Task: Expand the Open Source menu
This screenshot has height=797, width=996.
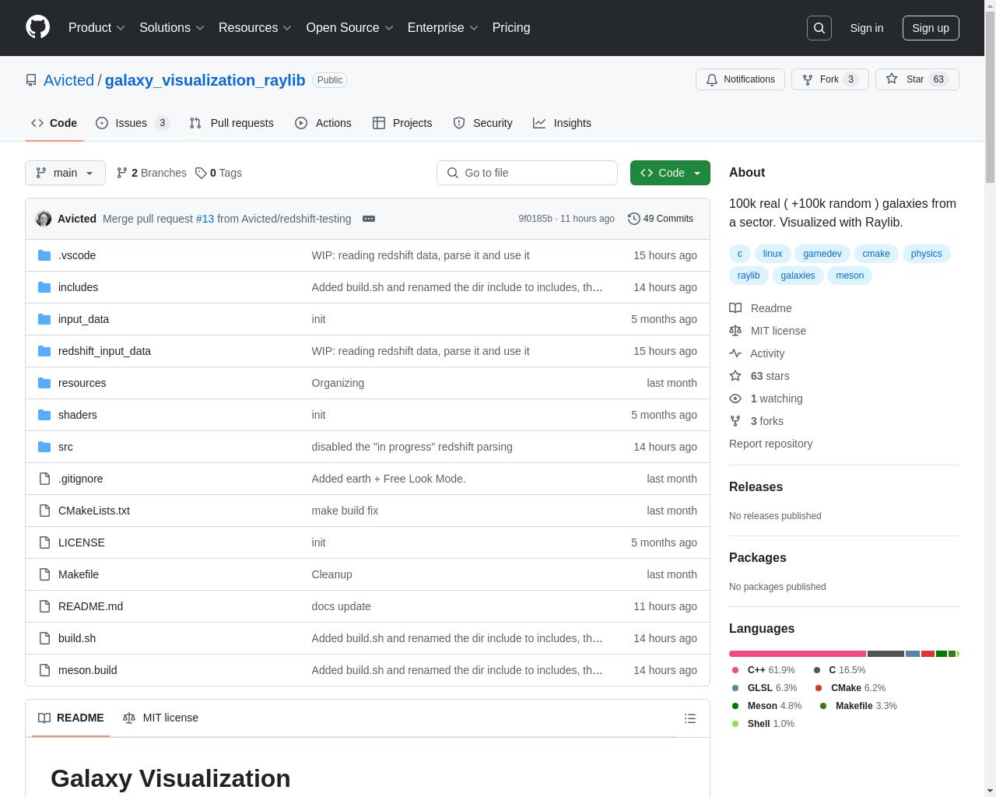Action: click(x=350, y=28)
